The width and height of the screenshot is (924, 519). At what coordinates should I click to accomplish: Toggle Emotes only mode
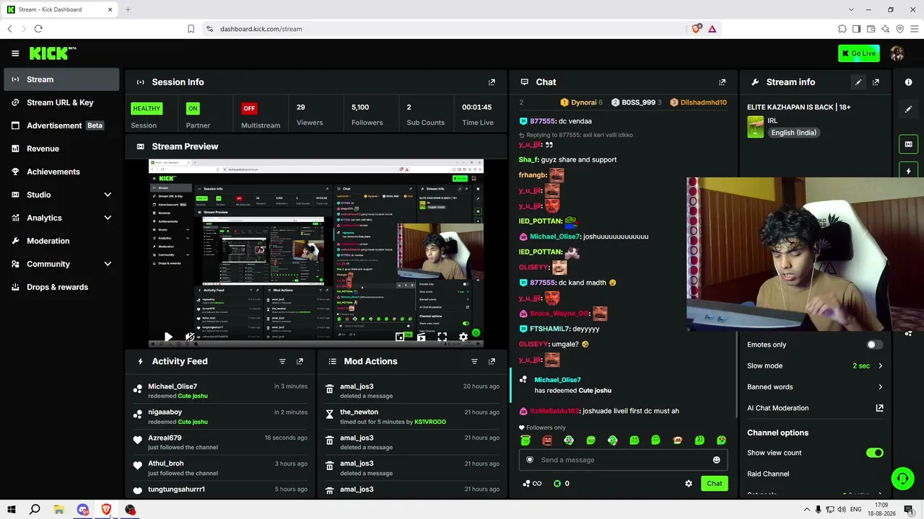874,345
